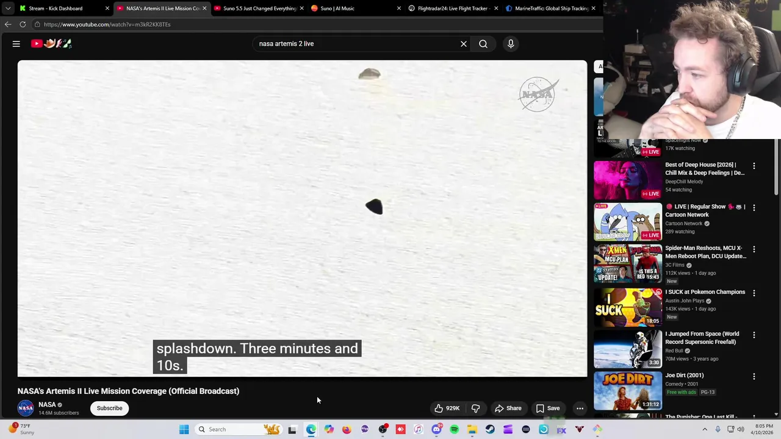Like the video with thumbs-up 929K

(x=447, y=409)
